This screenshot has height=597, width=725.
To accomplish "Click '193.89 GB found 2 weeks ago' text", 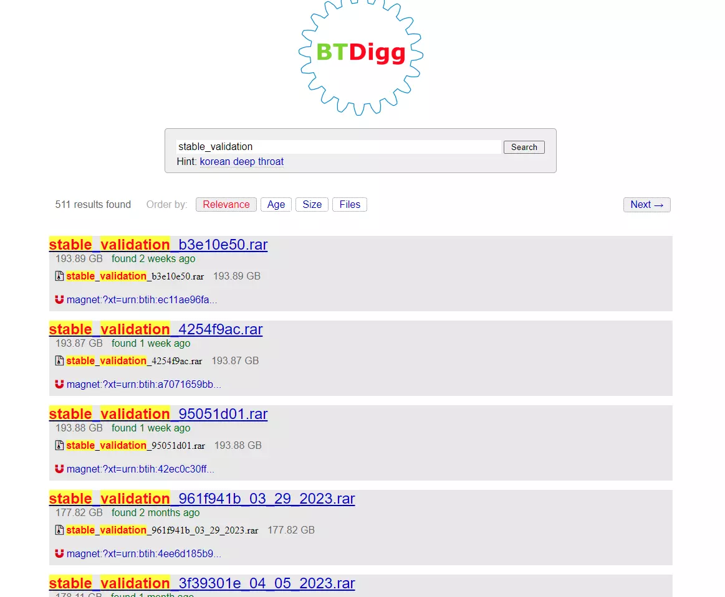I will click(125, 258).
